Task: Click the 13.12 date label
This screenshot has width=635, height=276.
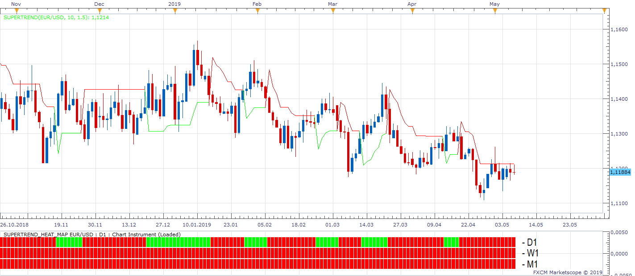Action: pyautogui.click(x=129, y=225)
